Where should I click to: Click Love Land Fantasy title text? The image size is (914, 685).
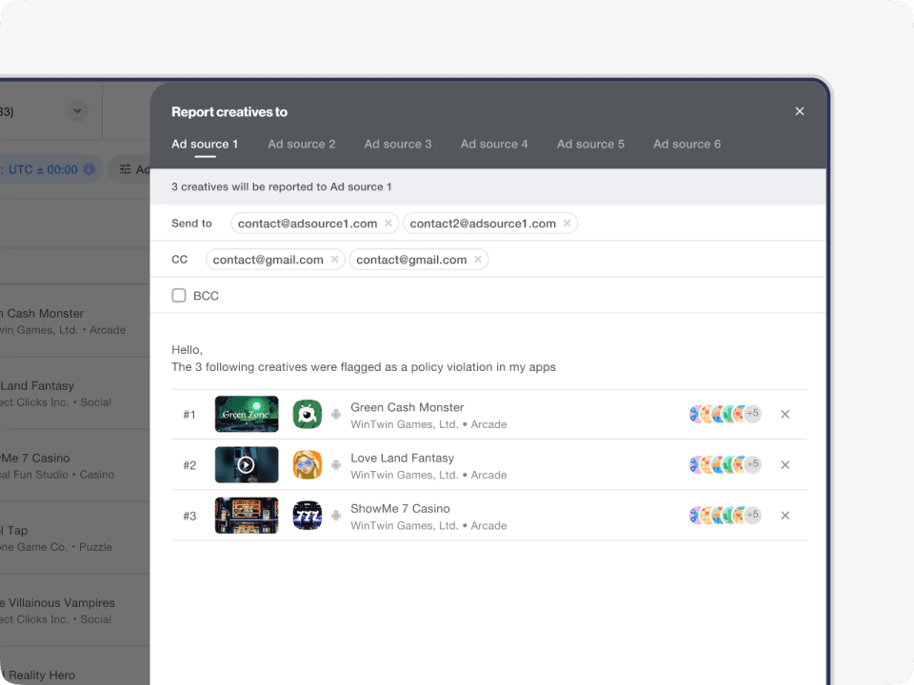pos(402,458)
